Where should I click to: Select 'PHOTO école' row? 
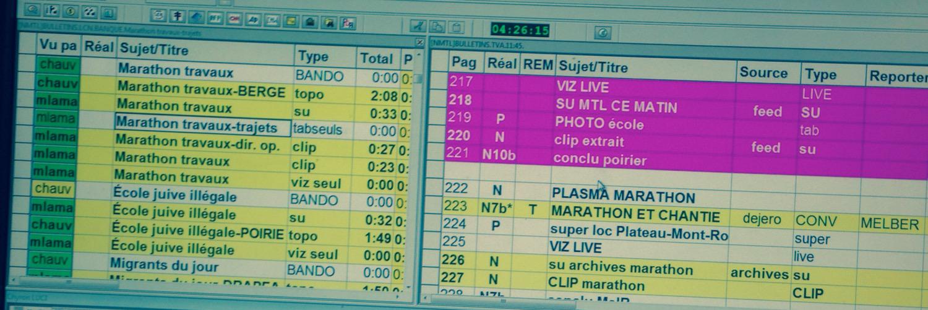(599, 124)
